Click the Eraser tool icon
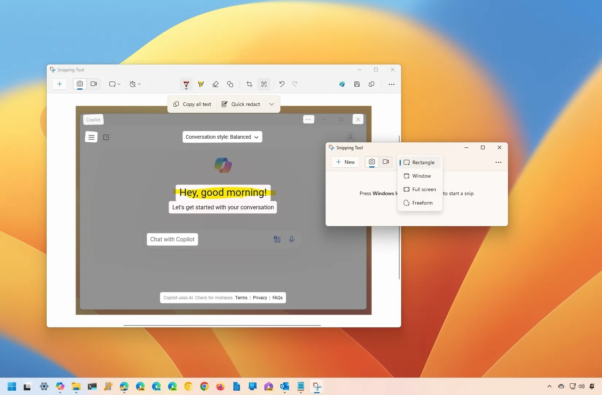This screenshot has width=602, height=395. 215,84
